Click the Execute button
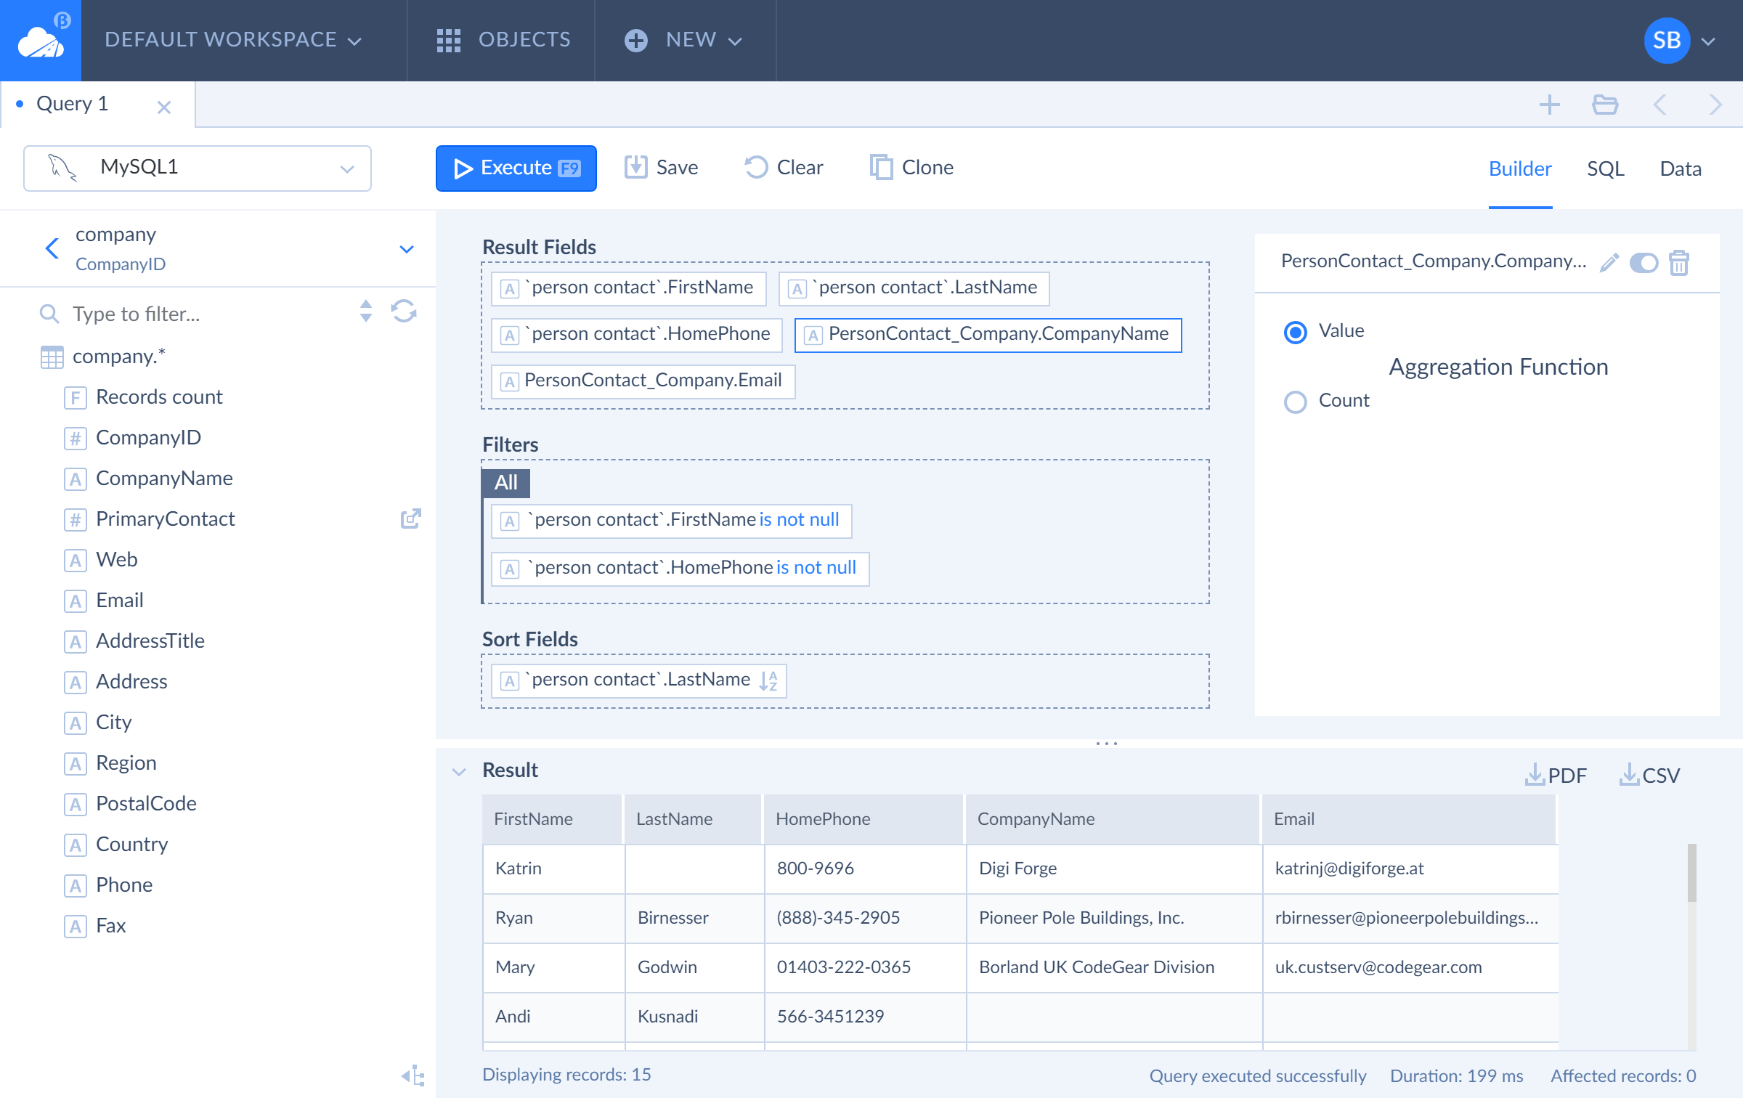The width and height of the screenshot is (1743, 1098). tap(516, 168)
